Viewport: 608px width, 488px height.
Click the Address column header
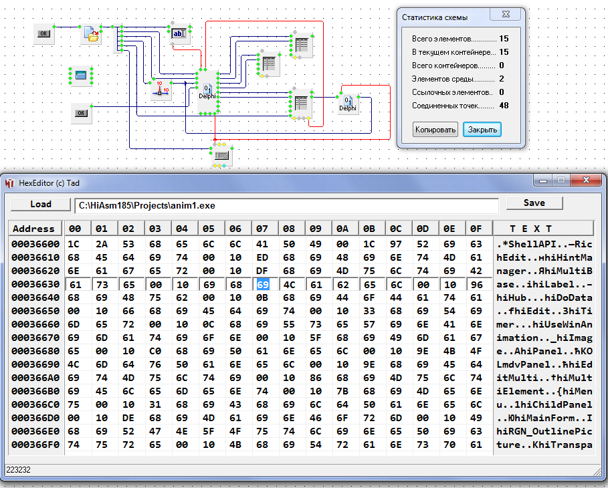[34, 229]
